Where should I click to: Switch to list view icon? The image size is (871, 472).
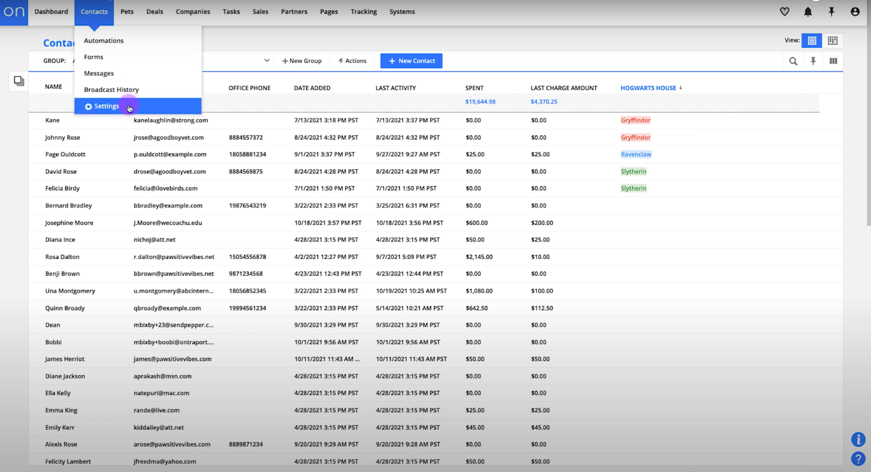[812, 41]
